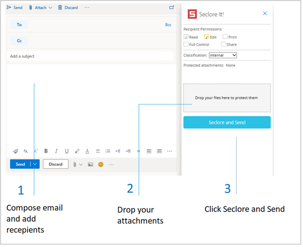303x247 pixels.
Task: Click the Add a subject field
Action: (x=90, y=56)
